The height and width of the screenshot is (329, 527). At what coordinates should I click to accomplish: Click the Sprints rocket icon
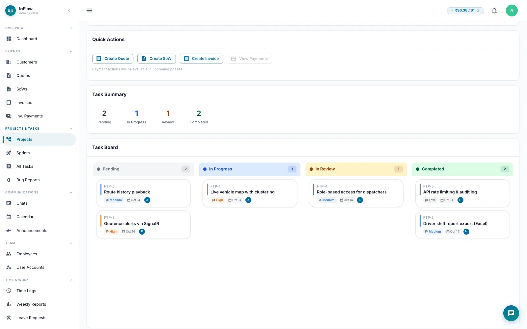tap(9, 153)
